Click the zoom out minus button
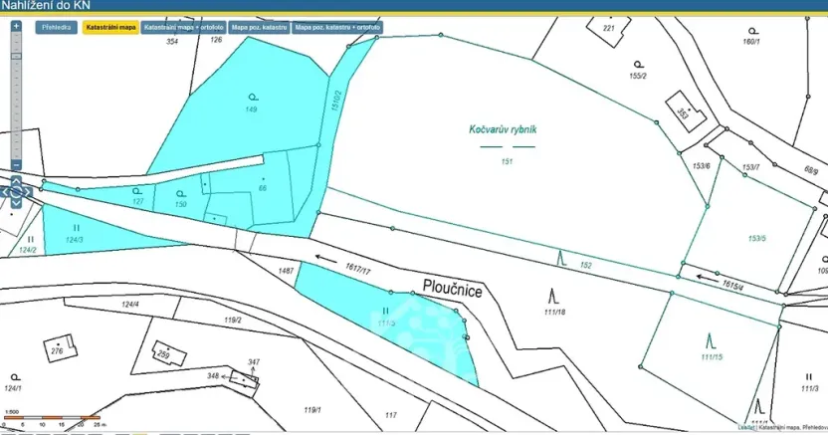The width and height of the screenshot is (828, 435). 16,164
